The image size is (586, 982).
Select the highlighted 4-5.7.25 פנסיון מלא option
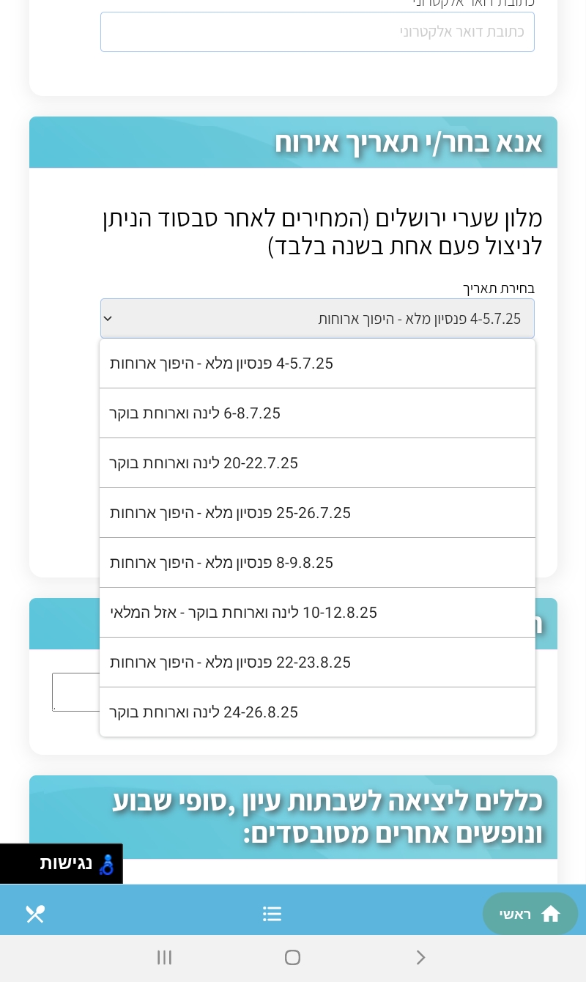(317, 363)
